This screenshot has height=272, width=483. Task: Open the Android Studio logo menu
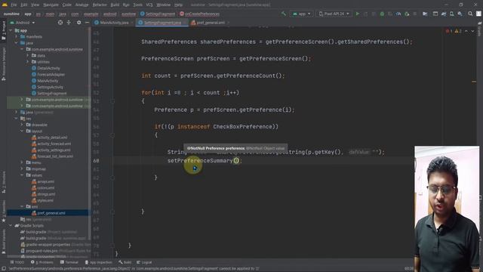point(5,5)
